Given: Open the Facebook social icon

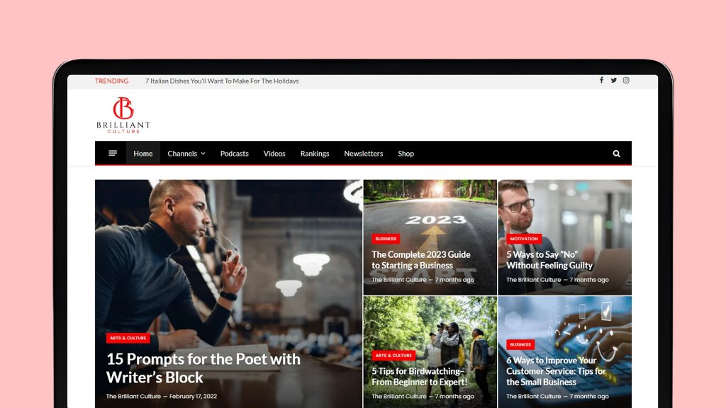Looking at the screenshot, I should point(601,80).
